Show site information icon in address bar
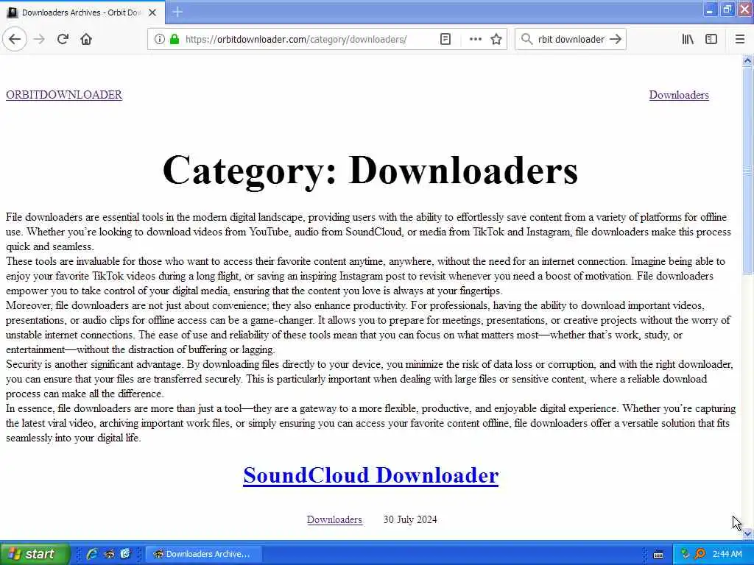 (x=159, y=39)
